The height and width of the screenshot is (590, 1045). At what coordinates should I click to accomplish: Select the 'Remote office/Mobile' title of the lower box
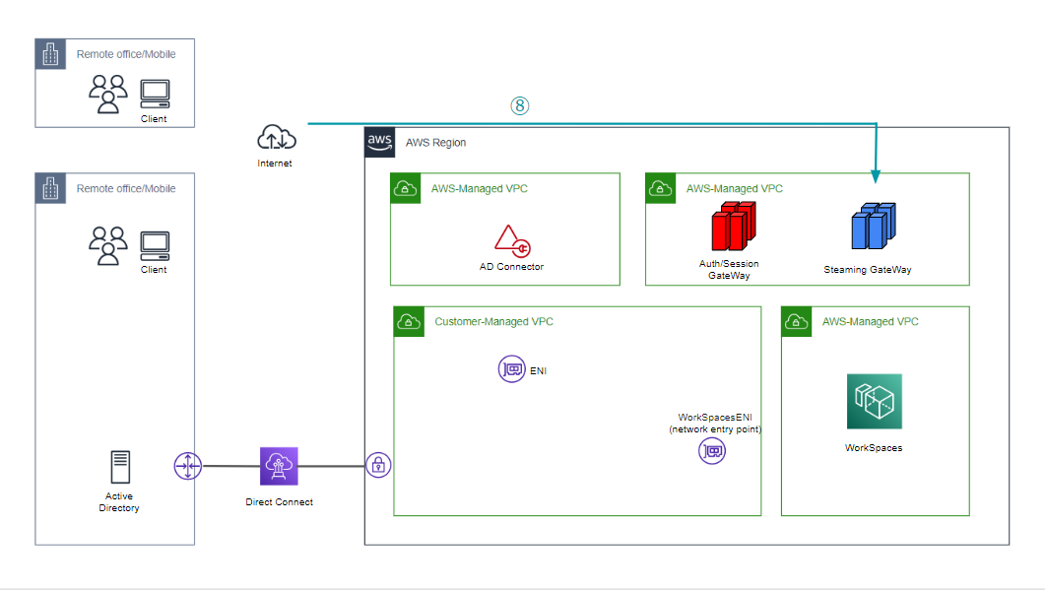pyautogui.click(x=126, y=189)
